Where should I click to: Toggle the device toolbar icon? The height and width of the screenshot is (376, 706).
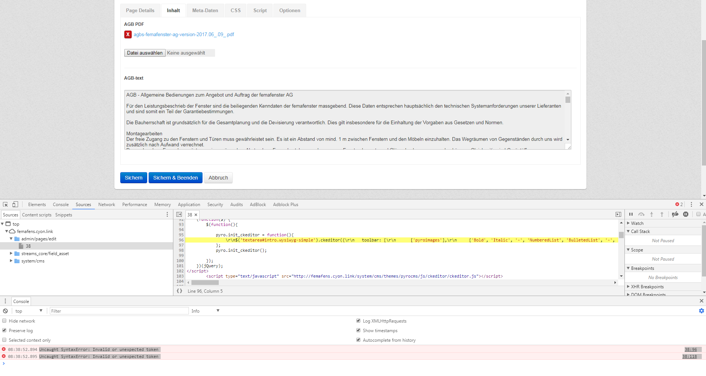pyautogui.click(x=15, y=204)
